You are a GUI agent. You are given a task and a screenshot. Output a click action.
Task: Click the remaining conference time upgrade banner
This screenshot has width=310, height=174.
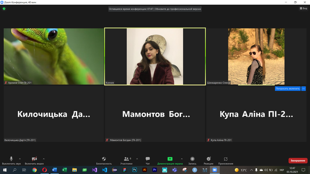coord(155,9)
